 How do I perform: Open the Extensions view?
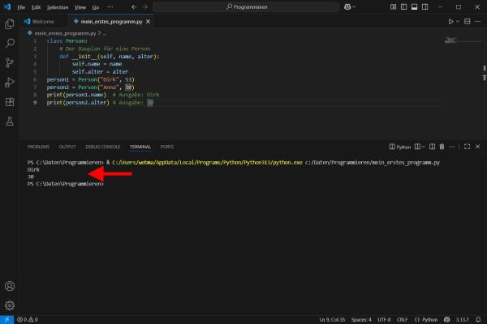[x=10, y=102]
